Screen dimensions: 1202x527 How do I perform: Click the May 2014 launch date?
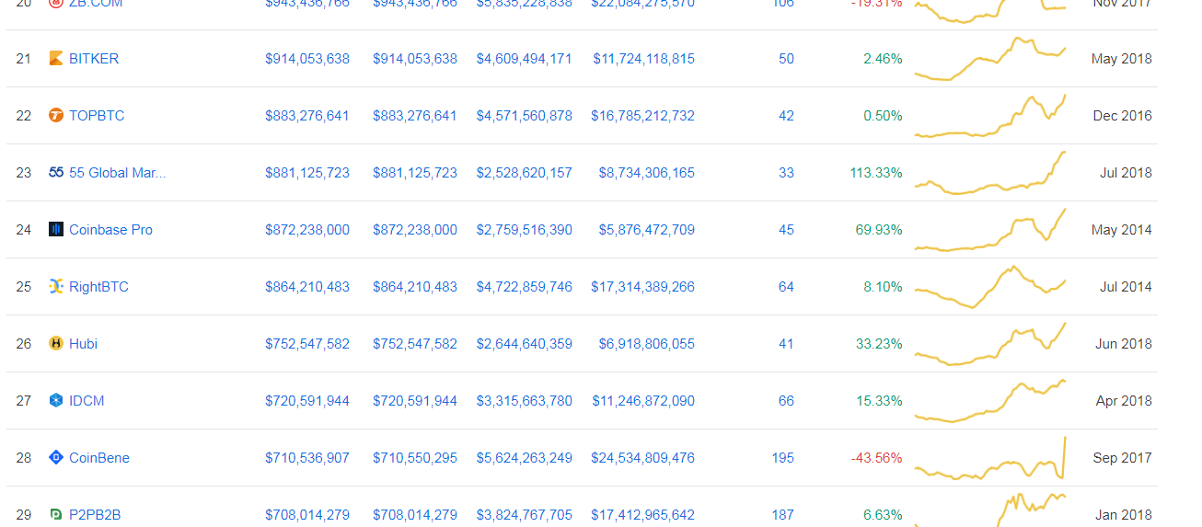point(1121,230)
